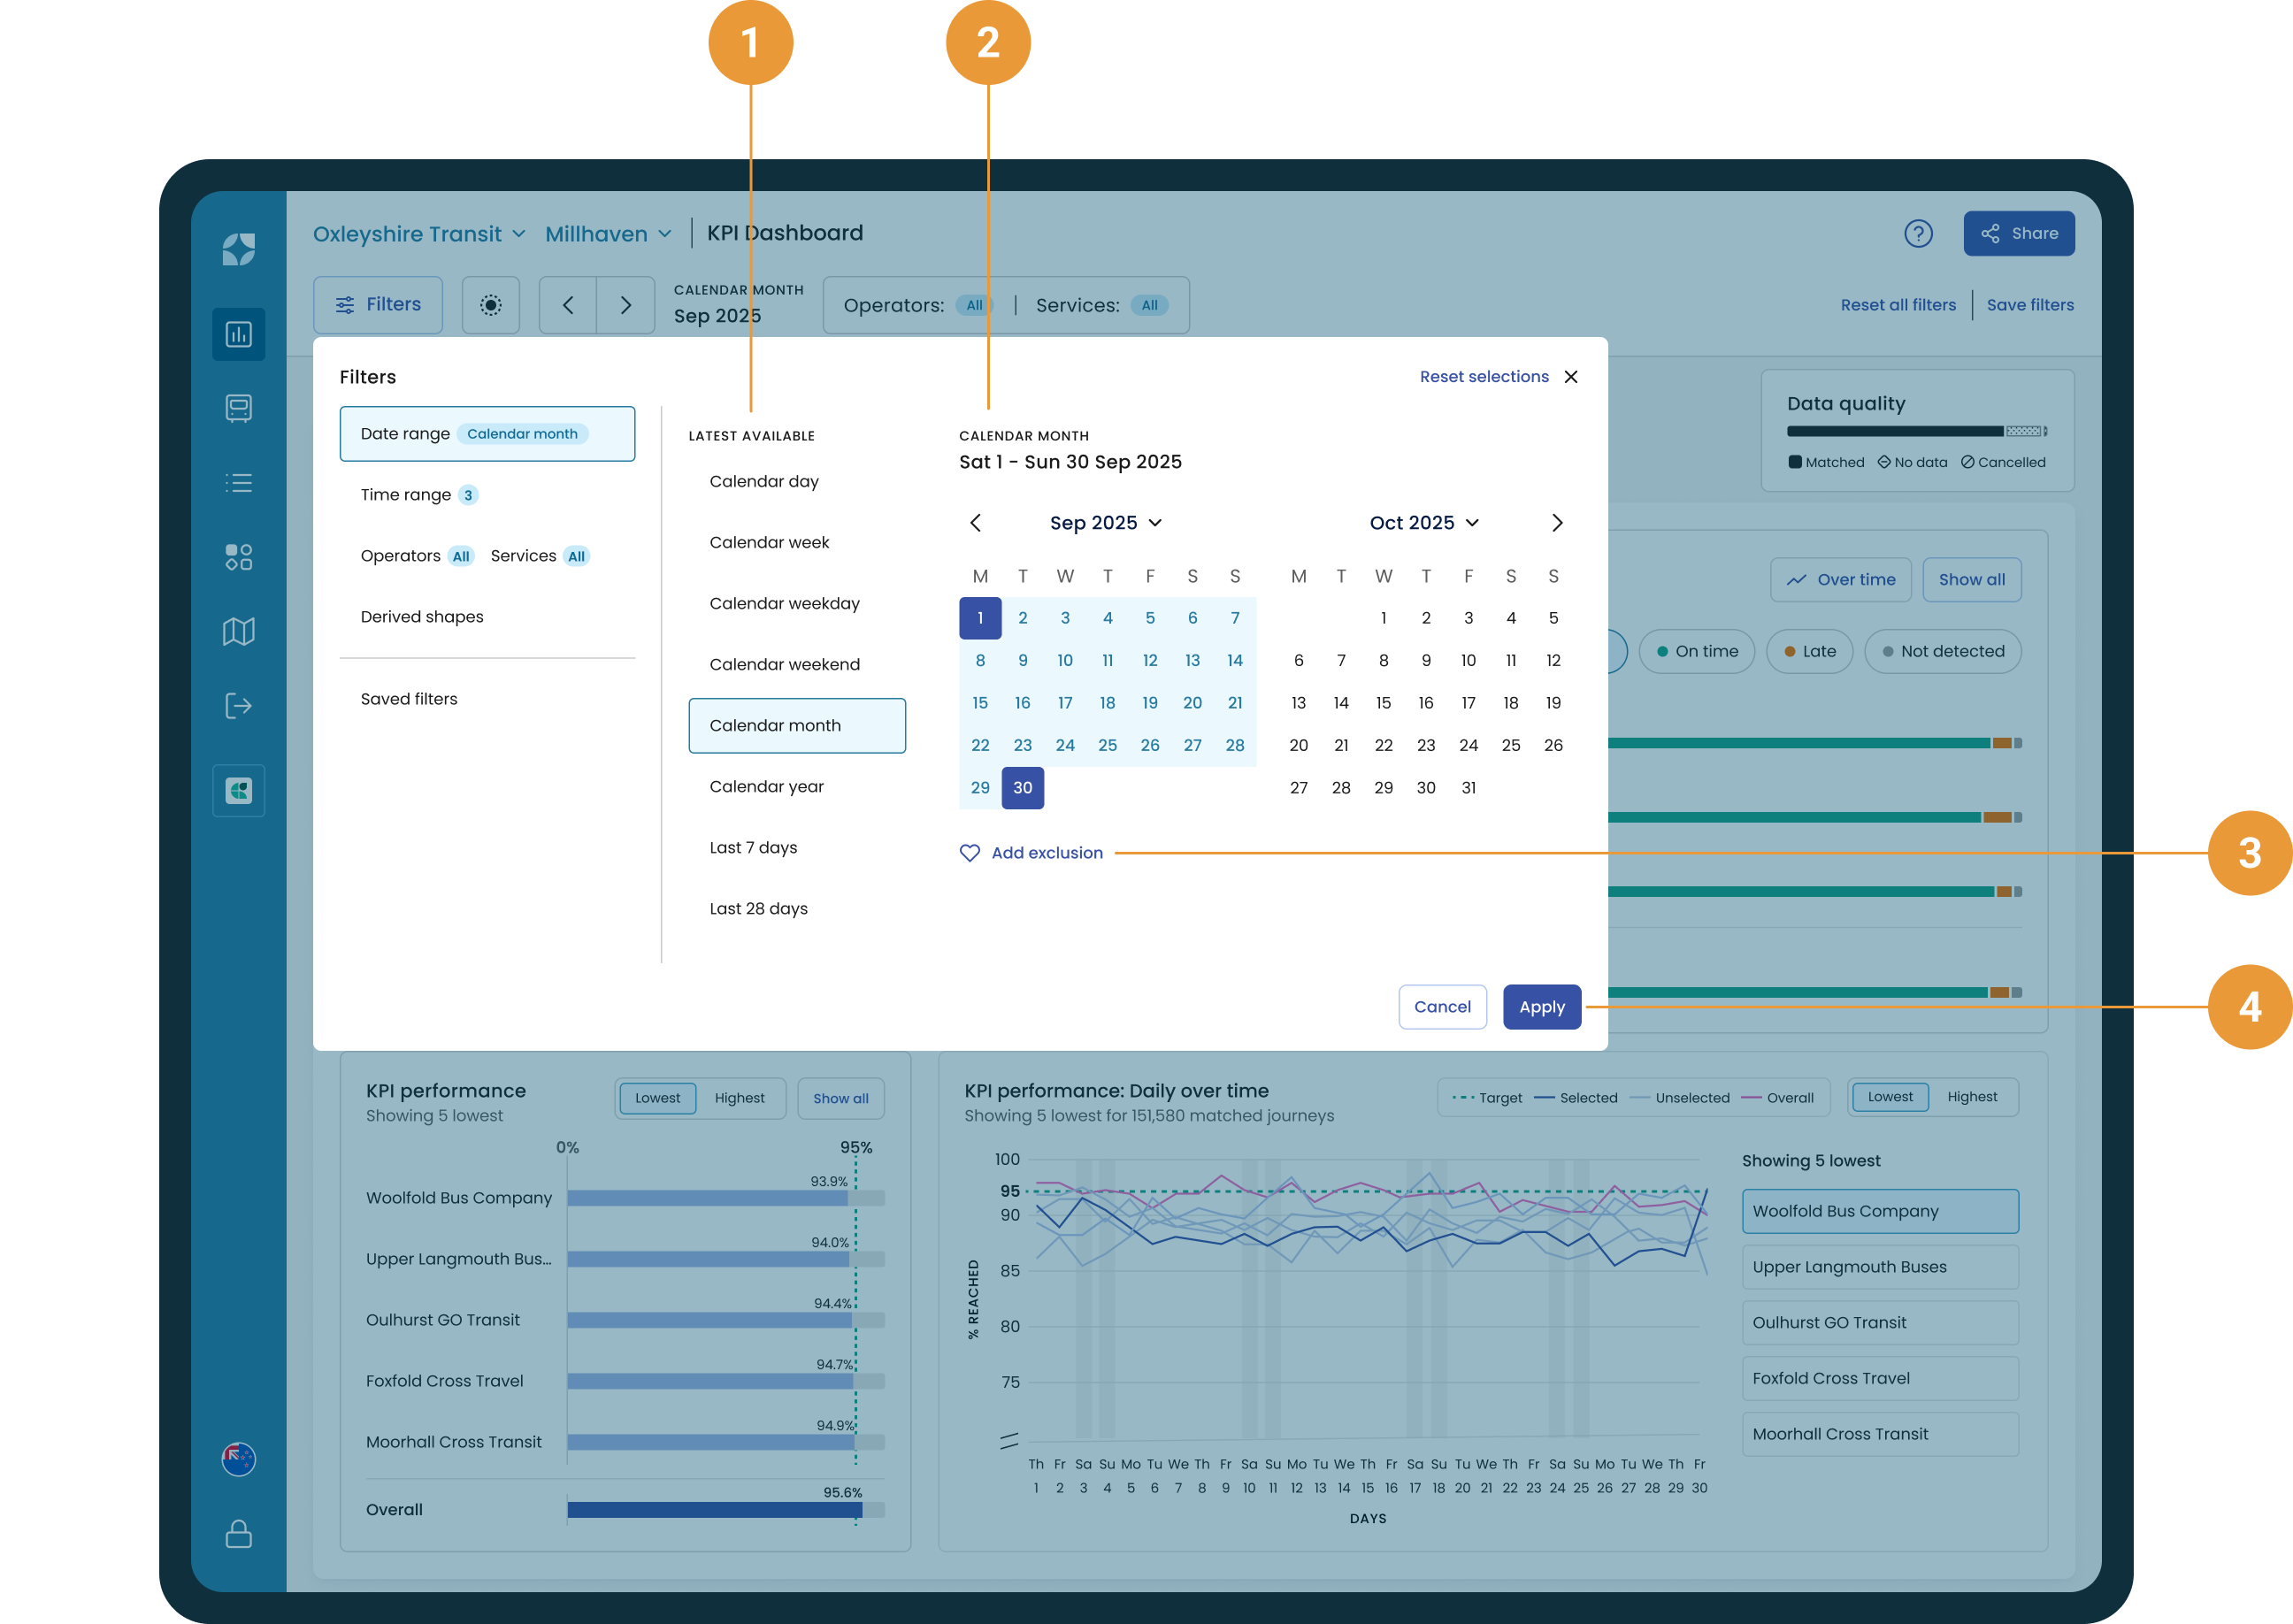
Task: Open the Oxleyshire Transit organization dropdown
Action: tap(419, 234)
